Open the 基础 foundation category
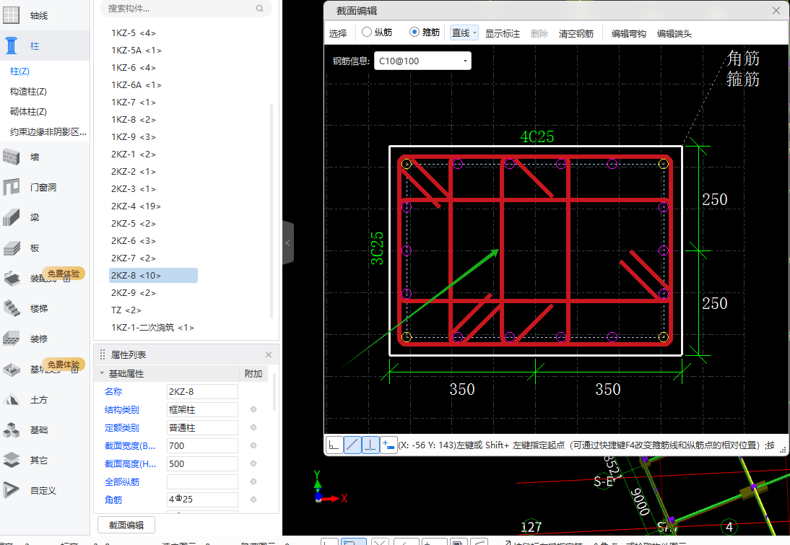Viewport: 790px width, 545px height. (x=39, y=430)
